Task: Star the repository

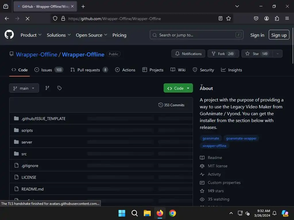Action: pos(257,54)
